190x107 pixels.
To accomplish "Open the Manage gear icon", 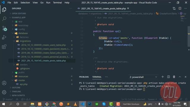I will 4,92.
